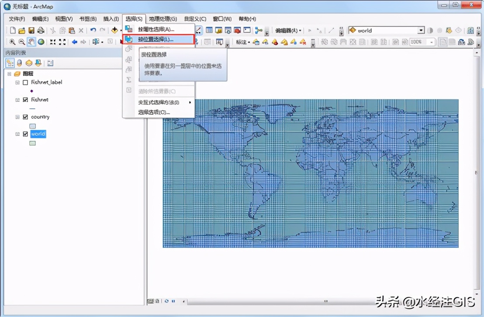This screenshot has height=317, width=484.
Task: Collapse the top-level layers group node
Action: tap(9, 74)
